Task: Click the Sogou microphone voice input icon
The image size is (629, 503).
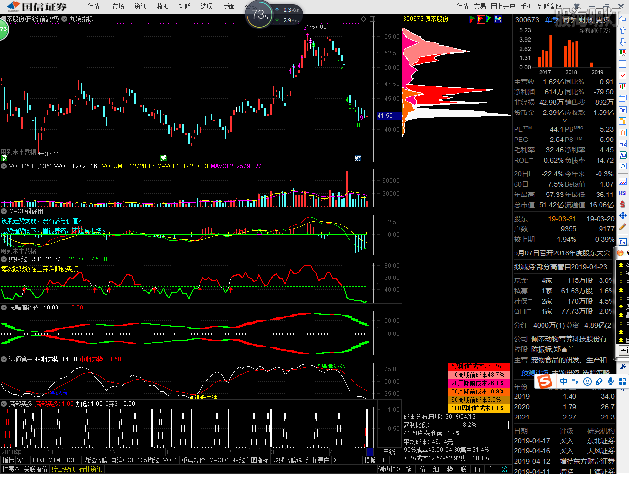Action: [611, 381]
